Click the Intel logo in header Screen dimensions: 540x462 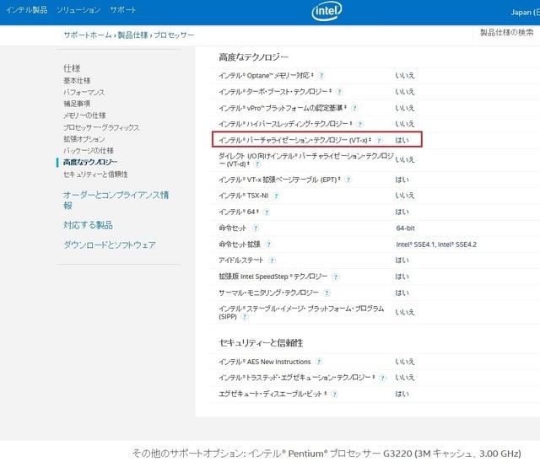tap(327, 11)
